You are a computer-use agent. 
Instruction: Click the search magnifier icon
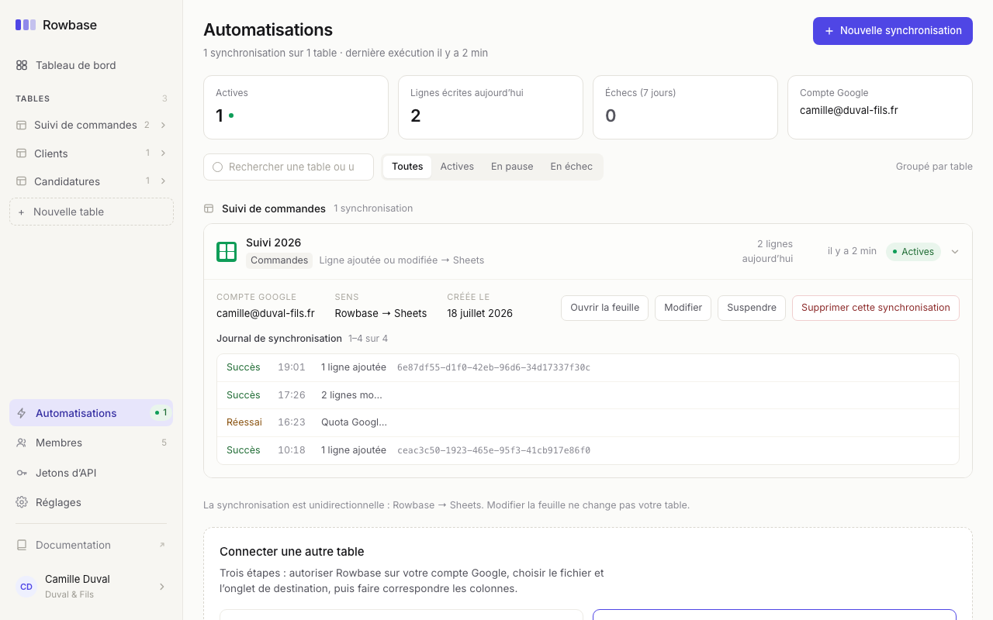(x=217, y=167)
